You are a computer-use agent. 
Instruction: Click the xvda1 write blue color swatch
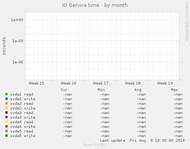(6, 99)
